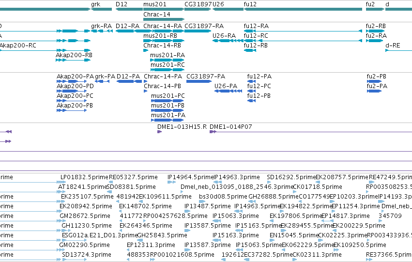
Task: Select the Akap200-PA protein label
Action: click(x=75, y=77)
